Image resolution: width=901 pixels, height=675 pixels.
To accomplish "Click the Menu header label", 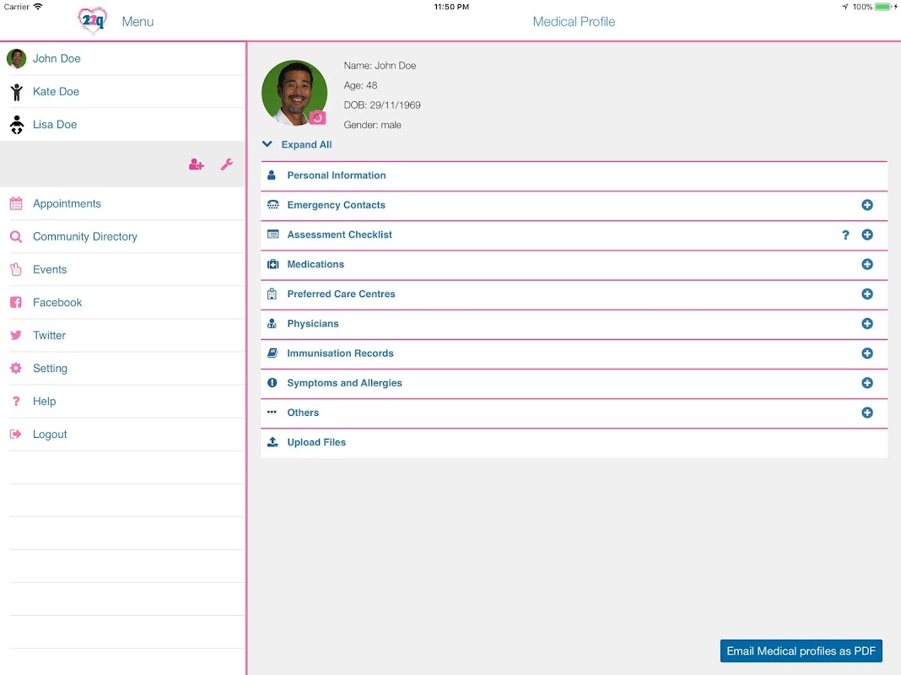I will (138, 22).
